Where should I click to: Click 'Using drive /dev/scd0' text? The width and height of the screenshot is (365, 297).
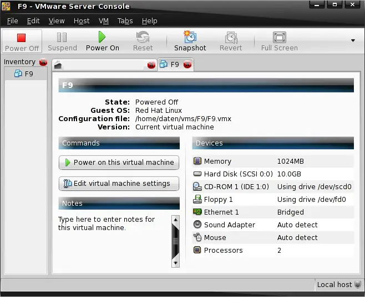click(x=315, y=187)
